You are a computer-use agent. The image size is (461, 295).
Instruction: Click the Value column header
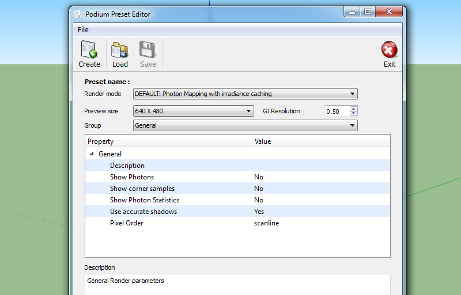coord(321,141)
